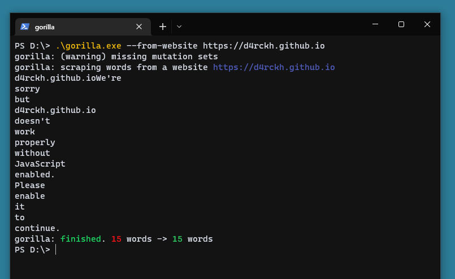455x279 pixels.
Task: Maximize the terminal window
Action: point(401,24)
